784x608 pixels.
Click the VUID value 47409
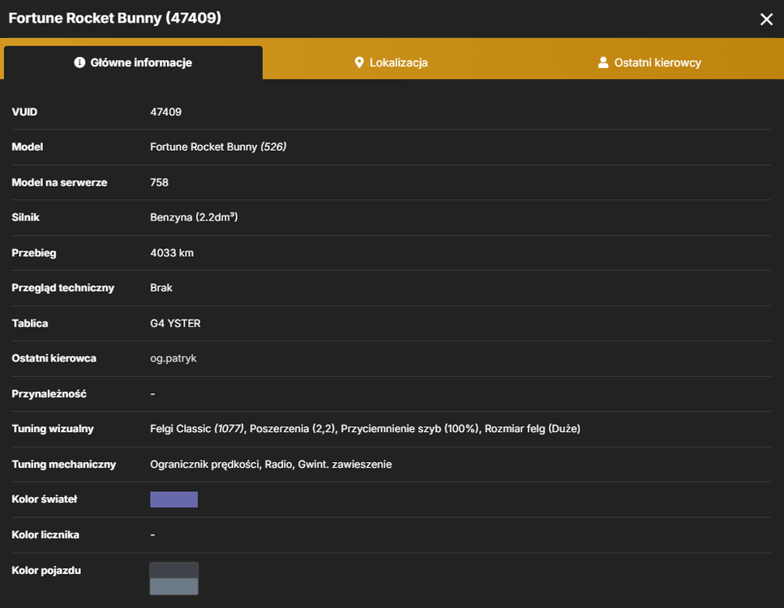click(166, 112)
